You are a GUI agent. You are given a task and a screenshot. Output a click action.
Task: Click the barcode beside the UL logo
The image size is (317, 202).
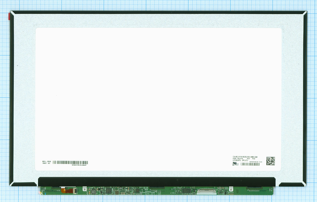(x=250, y=164)
